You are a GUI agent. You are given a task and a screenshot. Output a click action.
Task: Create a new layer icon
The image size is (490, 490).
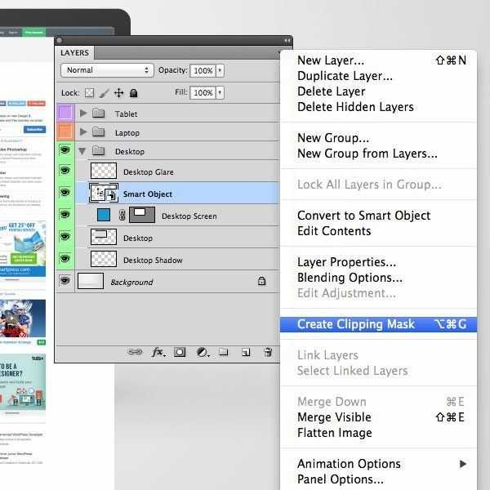pyautogui.click(x=245, y=352)
